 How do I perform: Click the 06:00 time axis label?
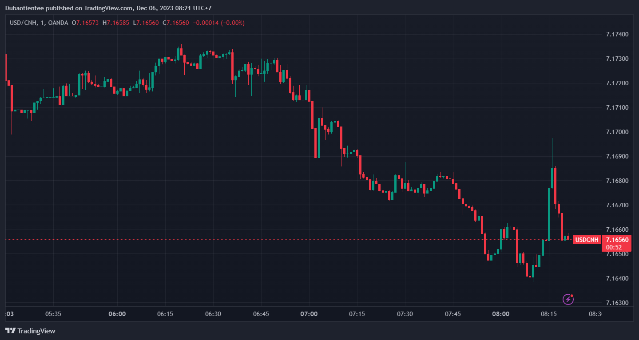pyautogui.click(x=117, y=314)
